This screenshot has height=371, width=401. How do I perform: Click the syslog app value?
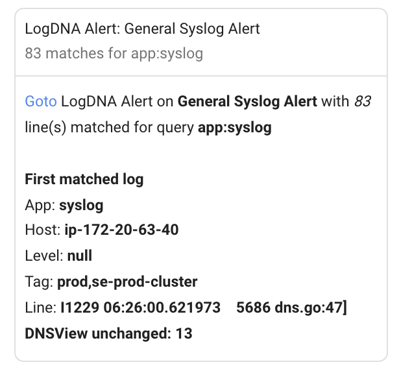pos(81,206)
